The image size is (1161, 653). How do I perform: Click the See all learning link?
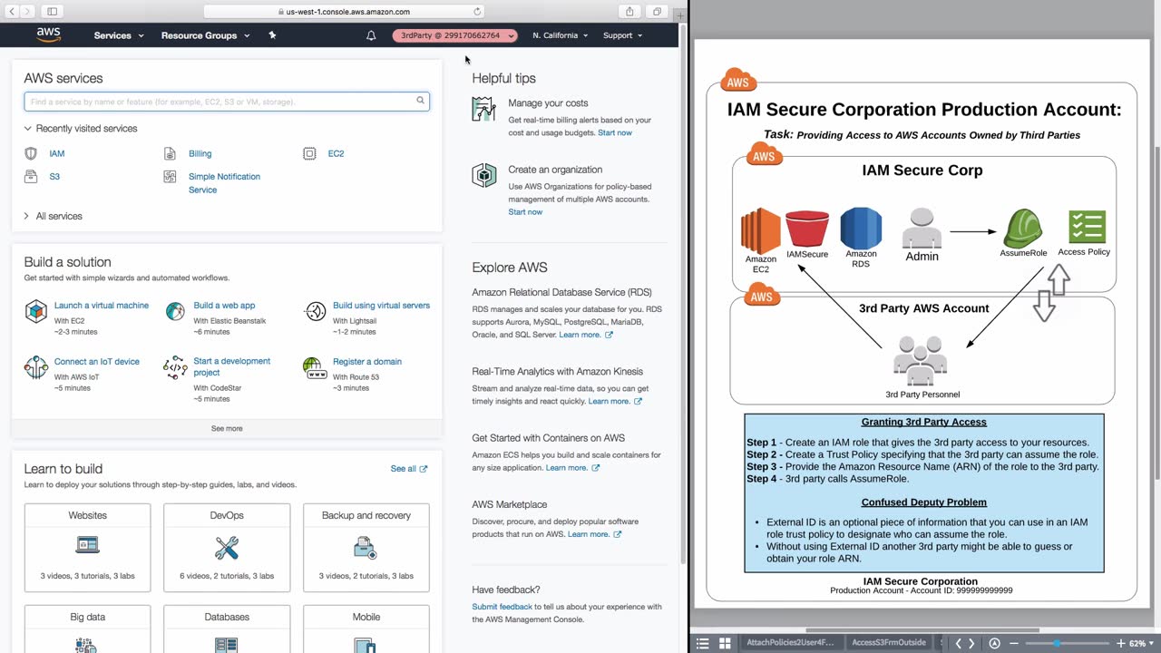click(408, 469)
